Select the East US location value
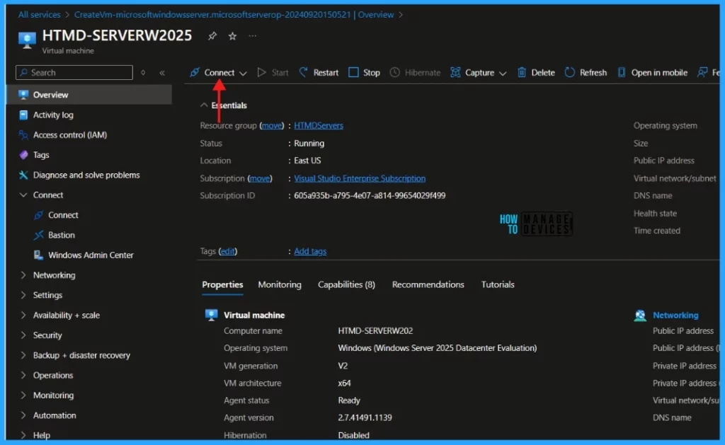This screenshot has height=445, width=725. tap(307, 161)
